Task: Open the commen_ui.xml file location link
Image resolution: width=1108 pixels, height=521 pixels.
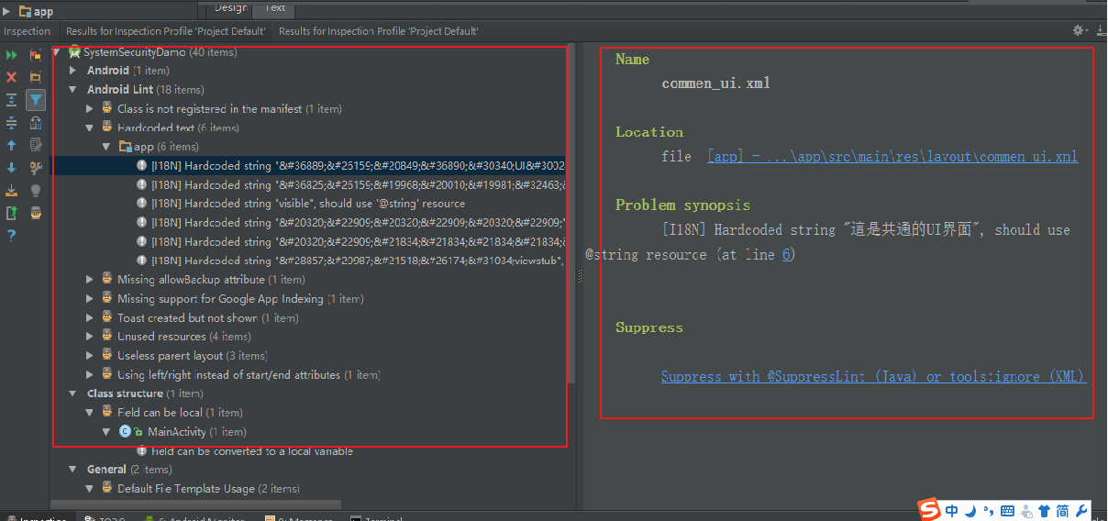Action: [x=892, y=157]
